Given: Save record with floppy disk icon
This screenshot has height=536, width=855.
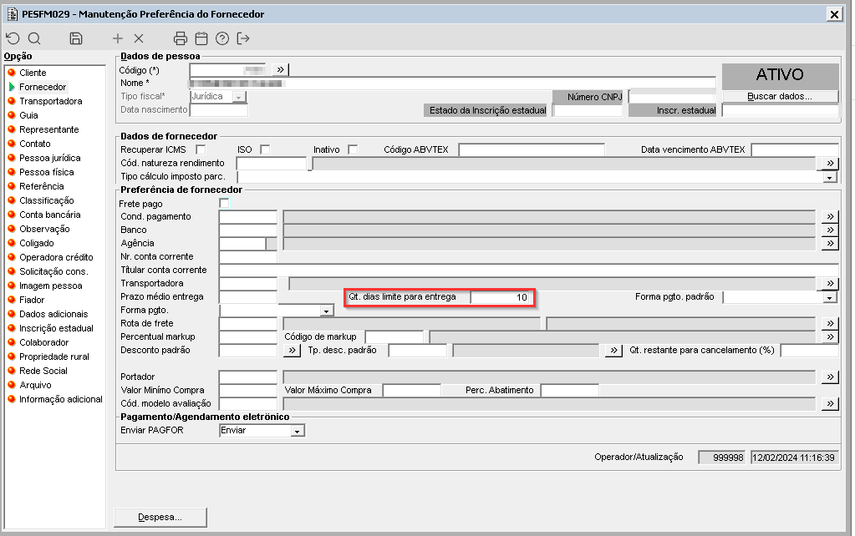Looking at the screenshot, I should [x=76, y=38].
